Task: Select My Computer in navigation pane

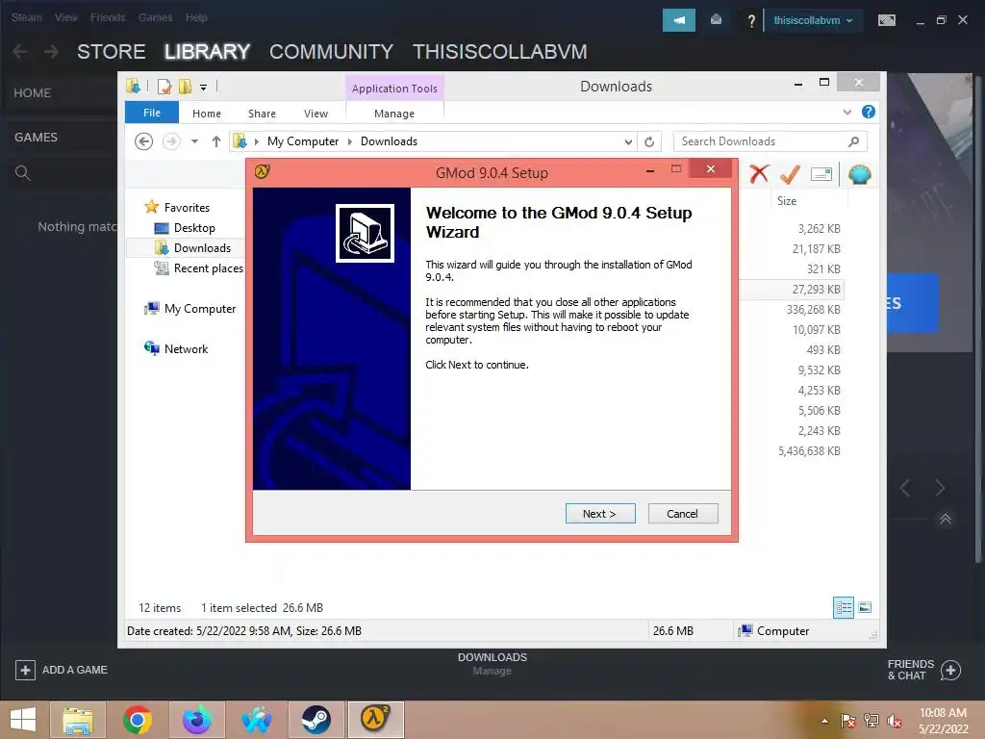Action: (x=200, y=309)
